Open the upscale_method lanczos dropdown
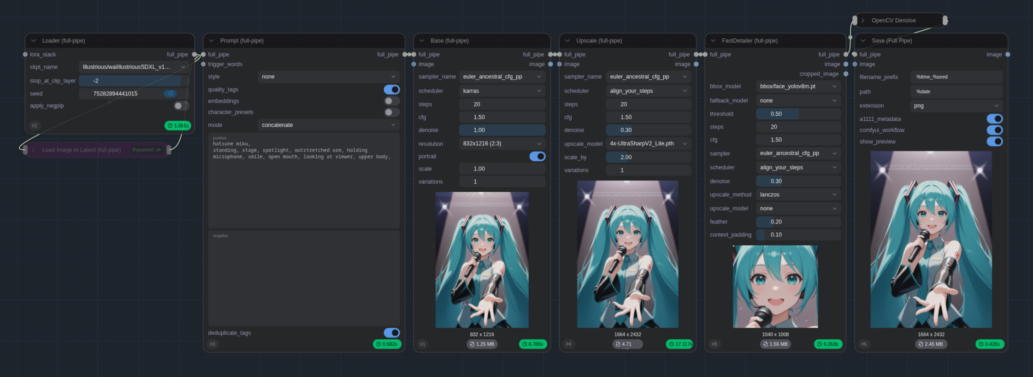Viewport: 1033px width, 377px height. click(x=798, y=194)
